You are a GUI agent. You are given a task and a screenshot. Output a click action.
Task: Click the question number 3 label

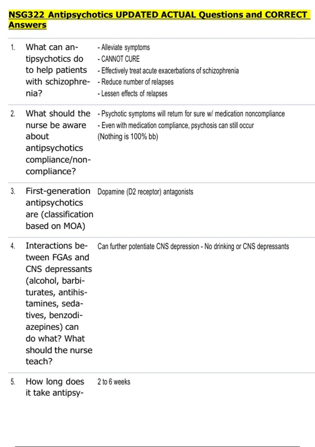(13, 191)
